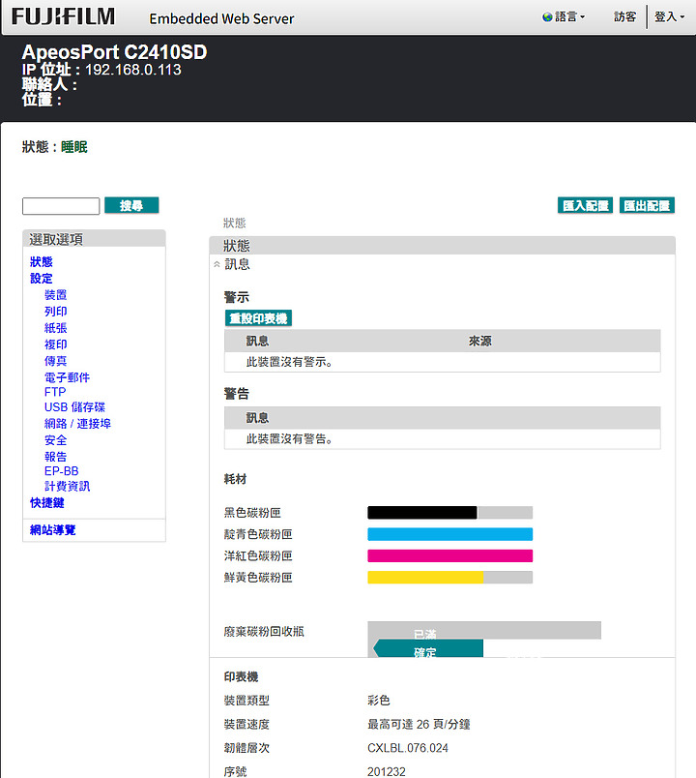Viewport: 696px width, 778px height.
Task: Click the 最高可達 26 頁/分鐘 value
Action: pos(419,724)
